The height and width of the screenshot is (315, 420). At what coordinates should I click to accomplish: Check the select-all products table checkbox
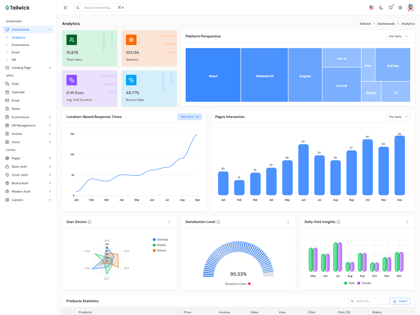[68, 312]
